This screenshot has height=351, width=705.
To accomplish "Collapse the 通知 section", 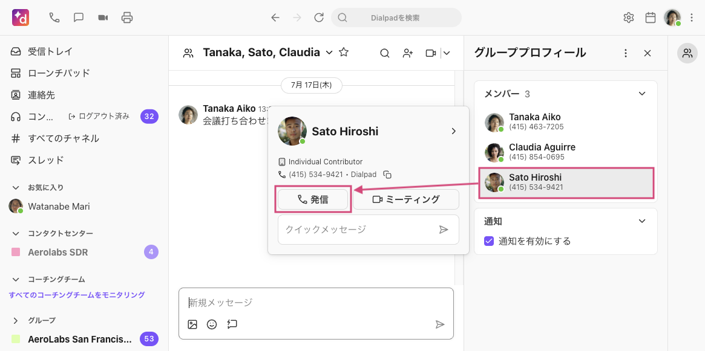I will tap(642, 221).
